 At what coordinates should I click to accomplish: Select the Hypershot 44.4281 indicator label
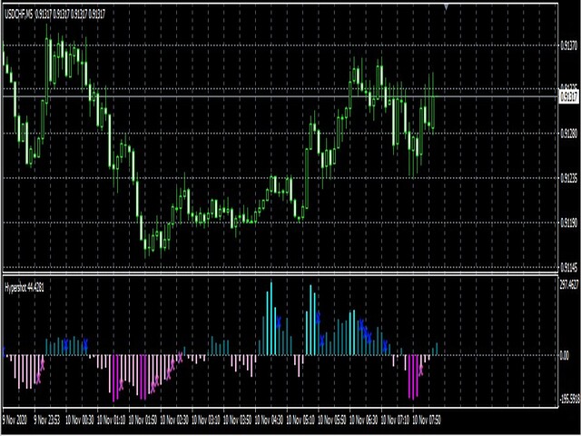click(x=25, y=287)
